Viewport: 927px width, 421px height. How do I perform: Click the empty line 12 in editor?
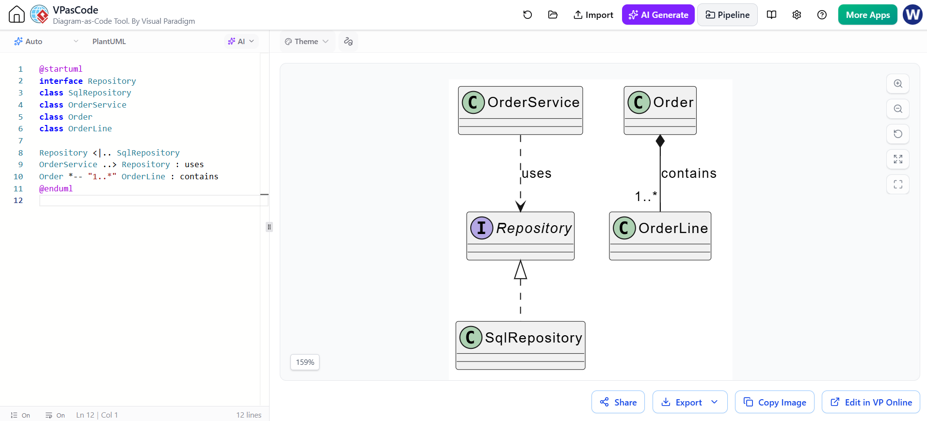(x=153, y=201)
